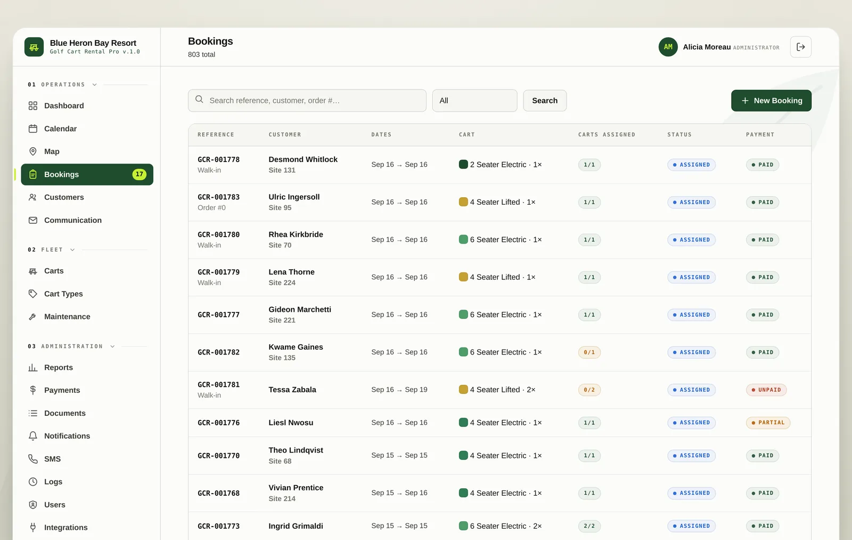The width and height of the screenshot is (852, 540).
Task: Click the Carts vehicle icon
Action: (33, 271)
